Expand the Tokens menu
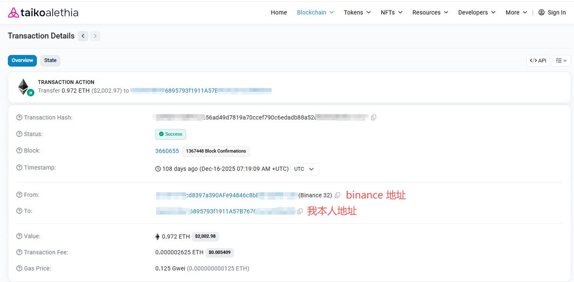The image size is (574, 282). [x=357, y=12]
